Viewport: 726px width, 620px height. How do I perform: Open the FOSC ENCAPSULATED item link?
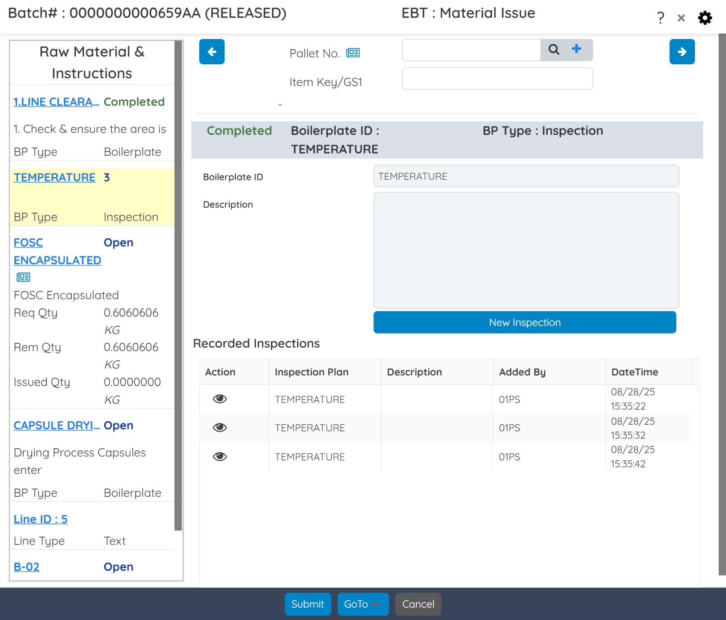click(57, 251)
